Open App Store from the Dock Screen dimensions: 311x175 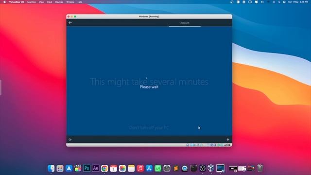coord(149,168)
